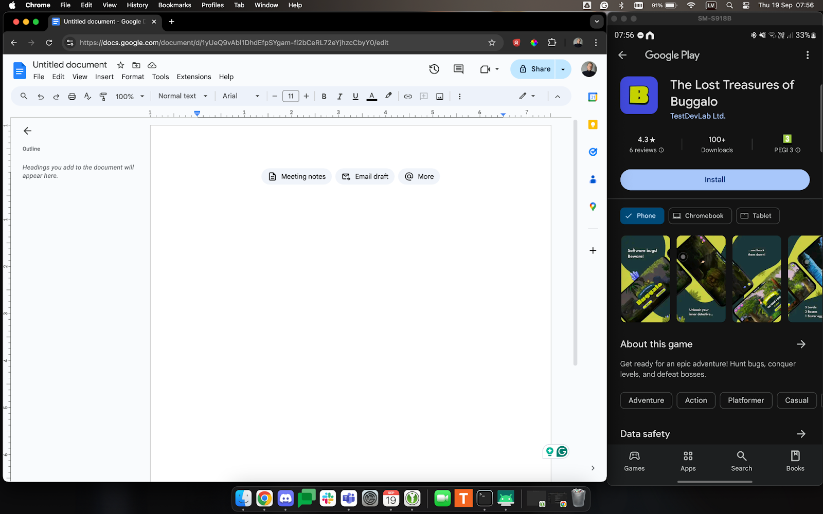Select Tablet device filter chip
This screenshot has width=823, height=514.
coord(758,216)
